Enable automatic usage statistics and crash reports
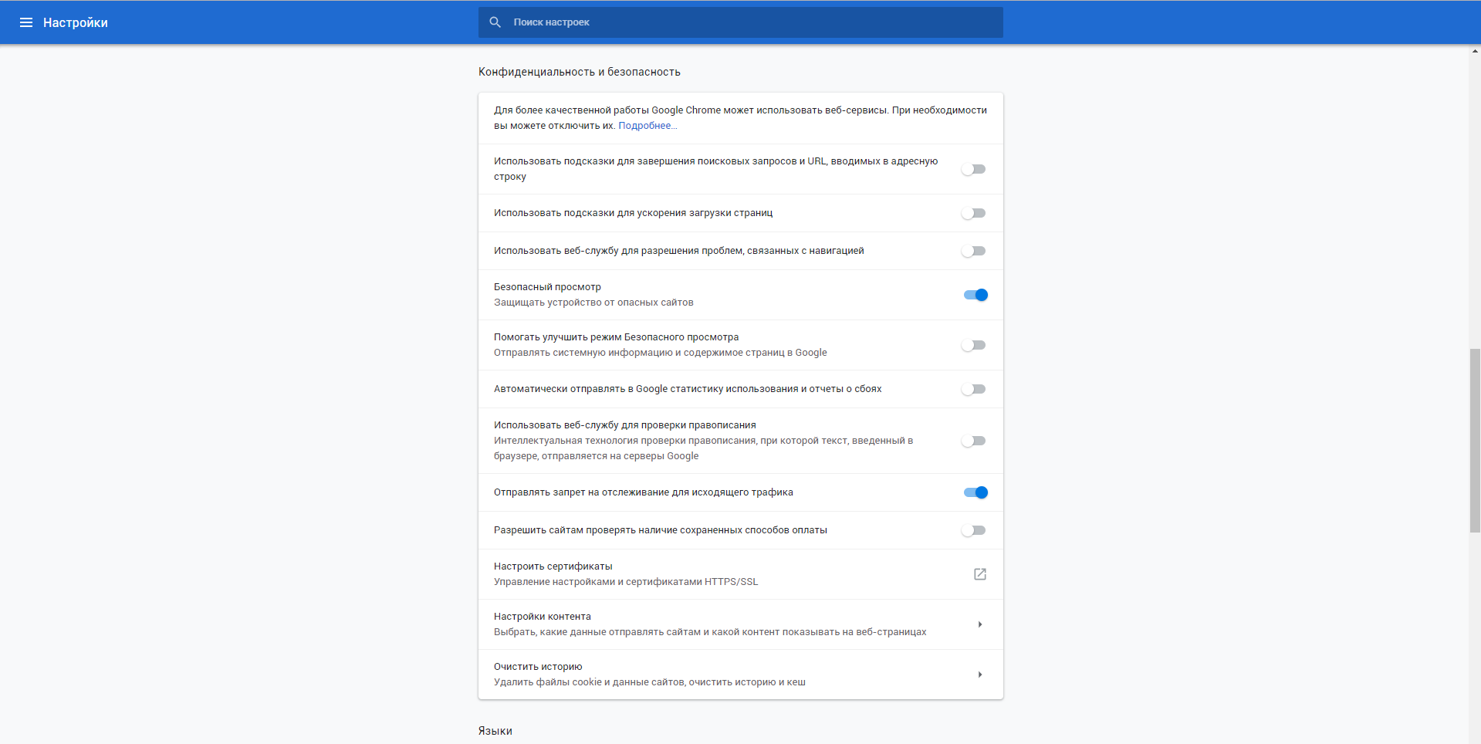The height and width of the screenshot is (744, 1481). [x=974, y=389]
